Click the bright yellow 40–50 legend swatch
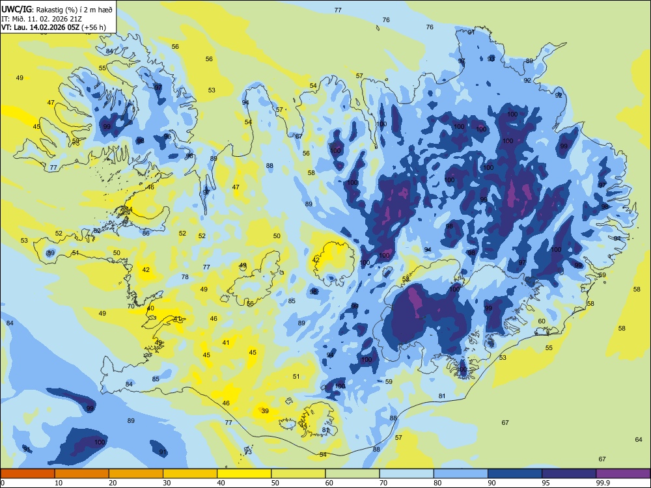Image resolution: width=651 pixels, height=488 pixels. 244,474
